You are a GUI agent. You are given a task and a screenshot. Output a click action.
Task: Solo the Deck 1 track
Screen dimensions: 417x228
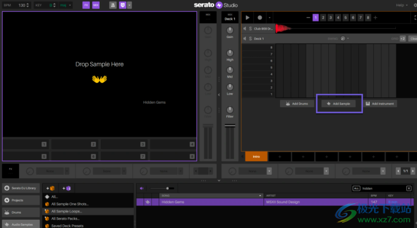250,39
